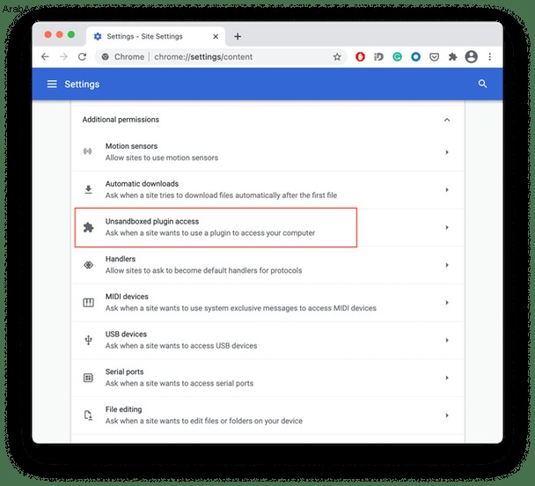Open Unsandboxed plugin access permission
Viewport: 535px width, 486px height.
267,227
